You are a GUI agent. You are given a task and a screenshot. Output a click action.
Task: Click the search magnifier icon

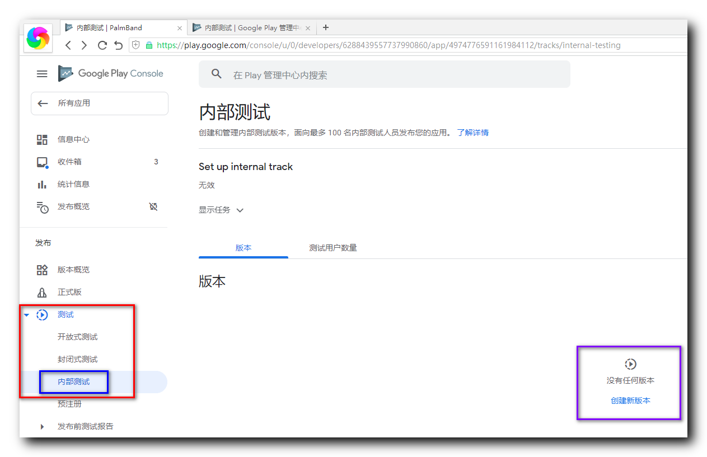[217, 74]
